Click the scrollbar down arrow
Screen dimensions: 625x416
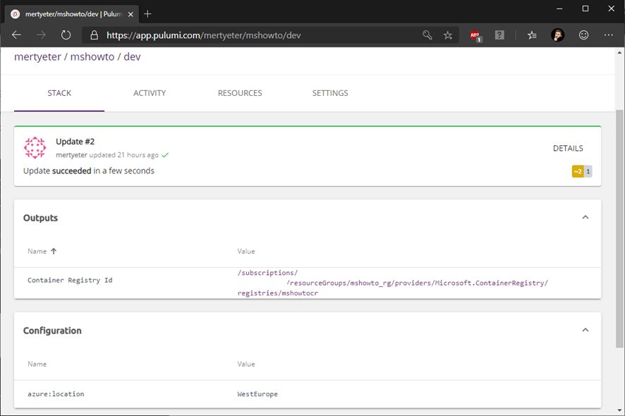[619, 410]
